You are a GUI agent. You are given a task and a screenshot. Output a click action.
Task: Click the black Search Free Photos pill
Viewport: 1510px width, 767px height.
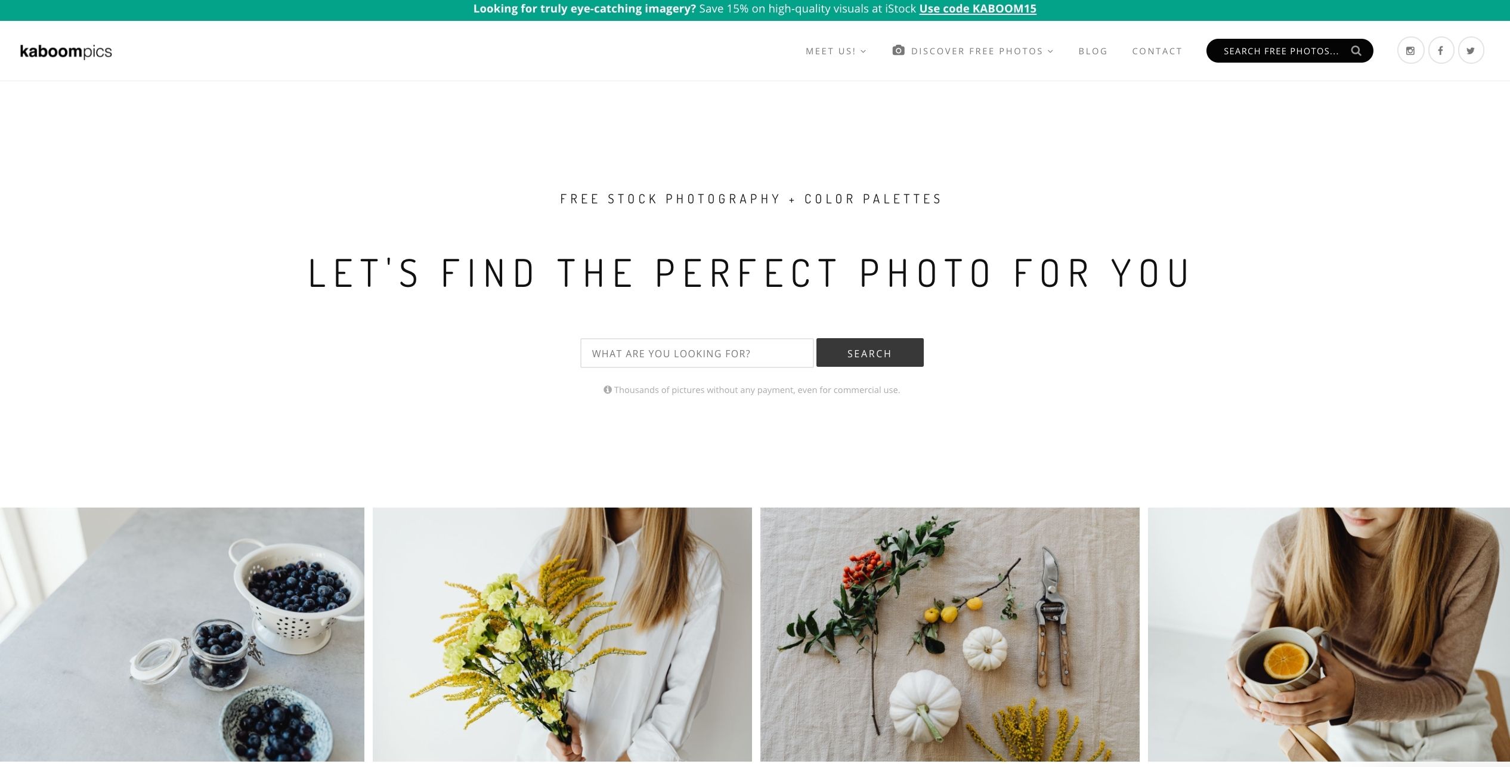coord(1289,51)
